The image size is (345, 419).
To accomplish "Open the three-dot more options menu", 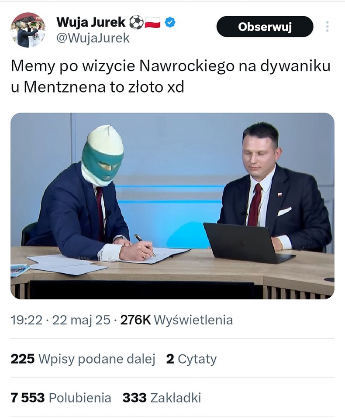I will [x=327, y=27].
